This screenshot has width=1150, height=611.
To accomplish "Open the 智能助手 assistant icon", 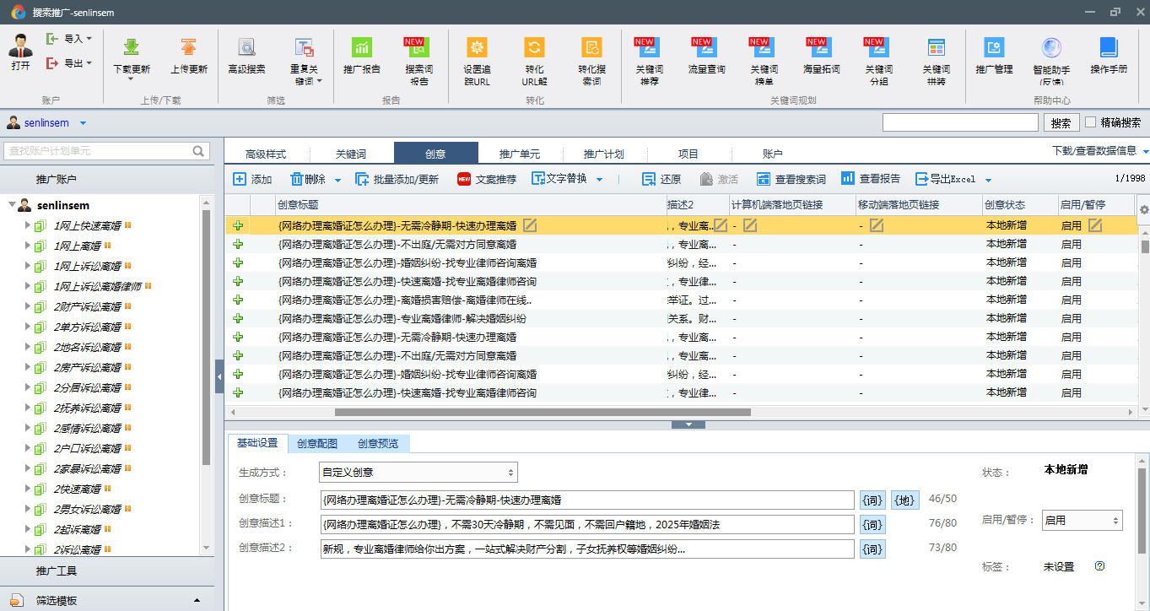I will 1050,48.
